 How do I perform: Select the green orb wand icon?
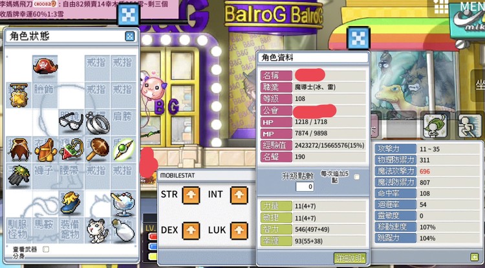click(x=124, y=150)
